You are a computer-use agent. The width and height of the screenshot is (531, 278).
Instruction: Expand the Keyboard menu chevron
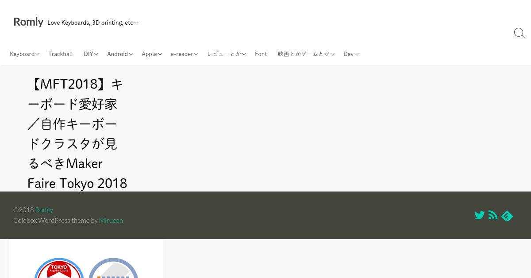pyautogui.click(x=38, y=54)
